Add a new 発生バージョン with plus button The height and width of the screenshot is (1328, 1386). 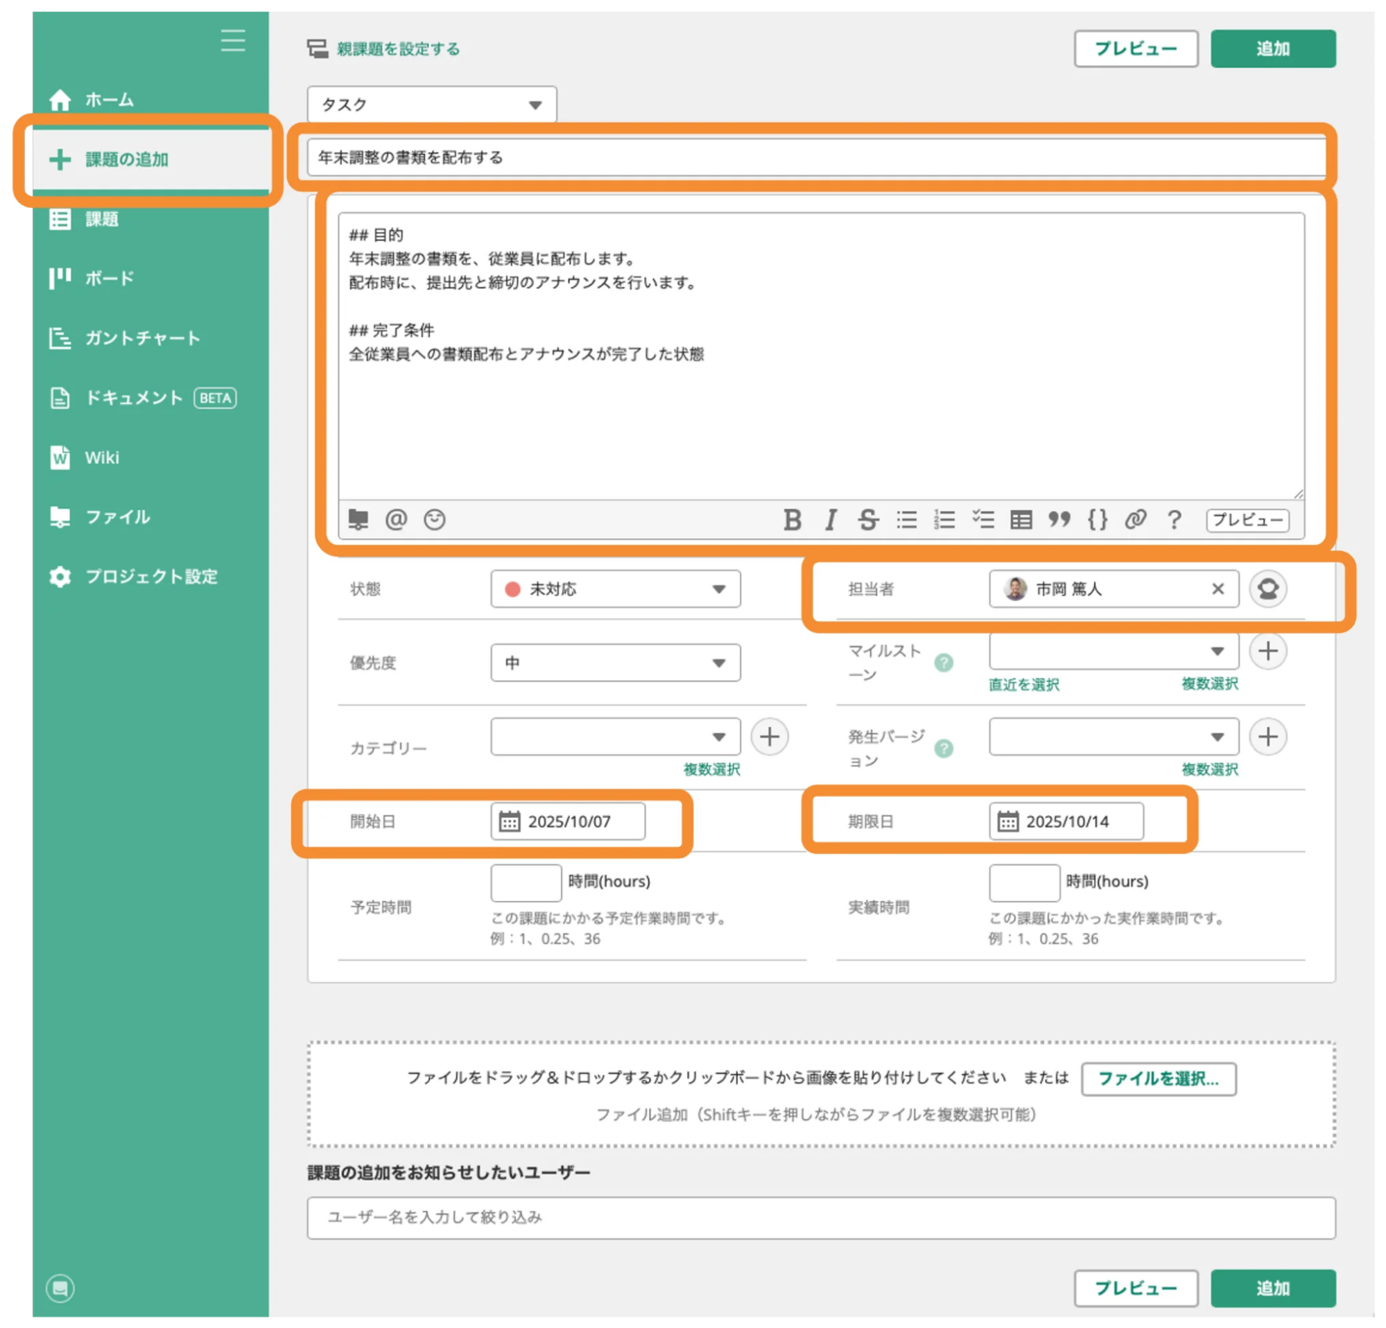[x=1268, y=737]
